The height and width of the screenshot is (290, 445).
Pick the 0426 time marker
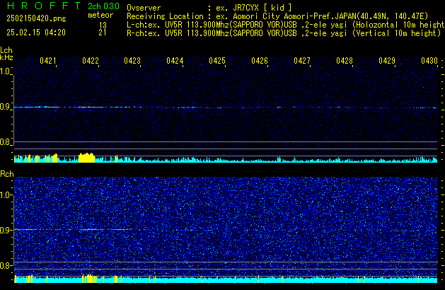260,61
